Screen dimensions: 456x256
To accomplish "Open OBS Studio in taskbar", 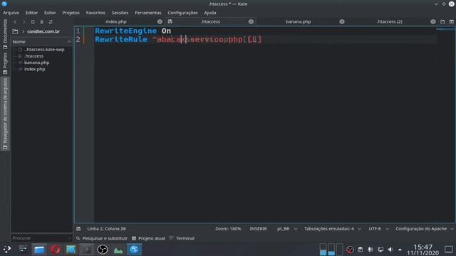I will (x=103, y=250).
